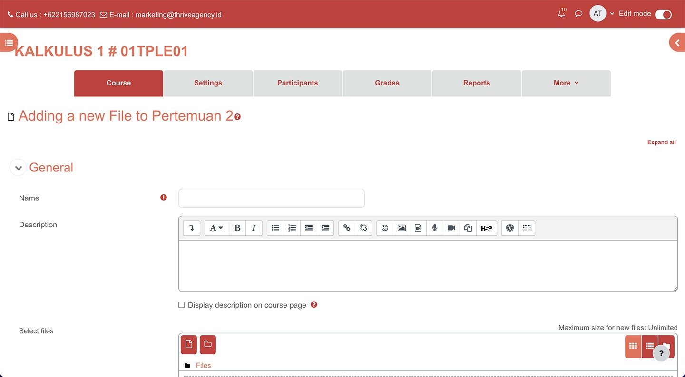Open the emoji picker in the editor

385,228
